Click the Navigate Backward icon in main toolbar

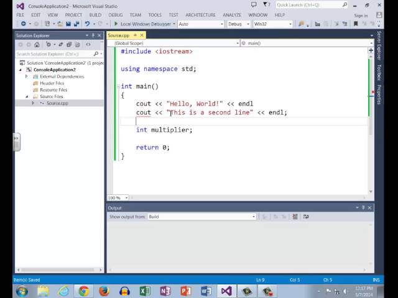(24, 24)
